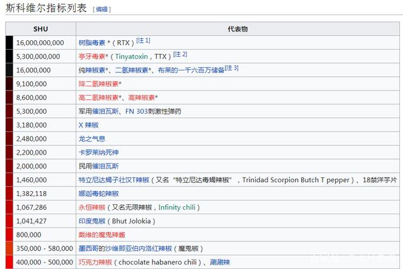
Task: Open the 墨西哥 link
Action: click(x=89, y=248)
